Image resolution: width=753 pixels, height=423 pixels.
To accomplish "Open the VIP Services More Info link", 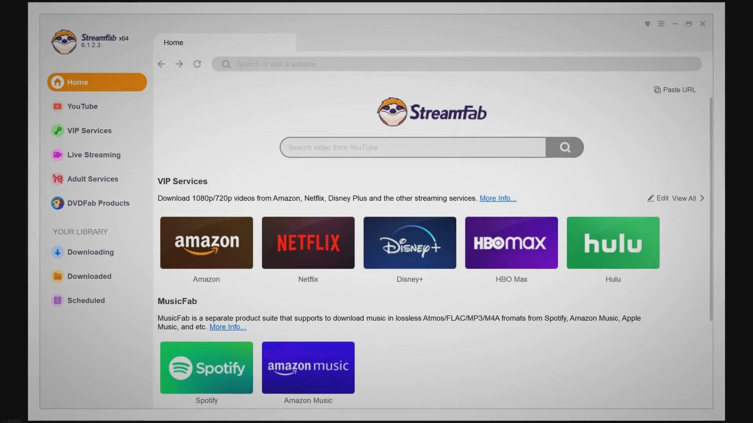I will pos(498,198).
